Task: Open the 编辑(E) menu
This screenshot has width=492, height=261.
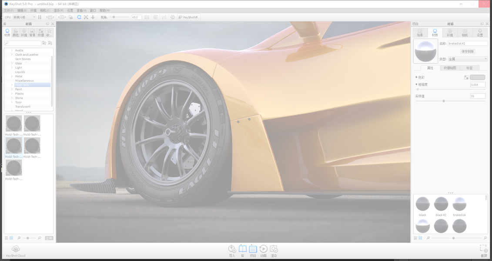Action: pos(22,10)
